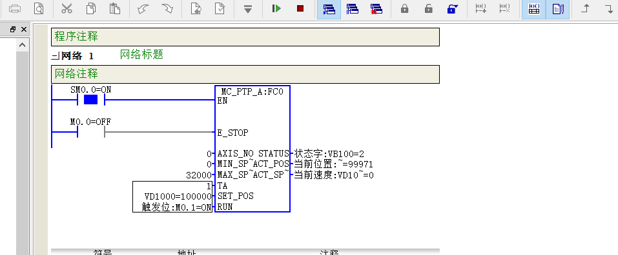Open Print Preview from toolbar
Viewport: 618px width, 255px height.
click(39, 8)
